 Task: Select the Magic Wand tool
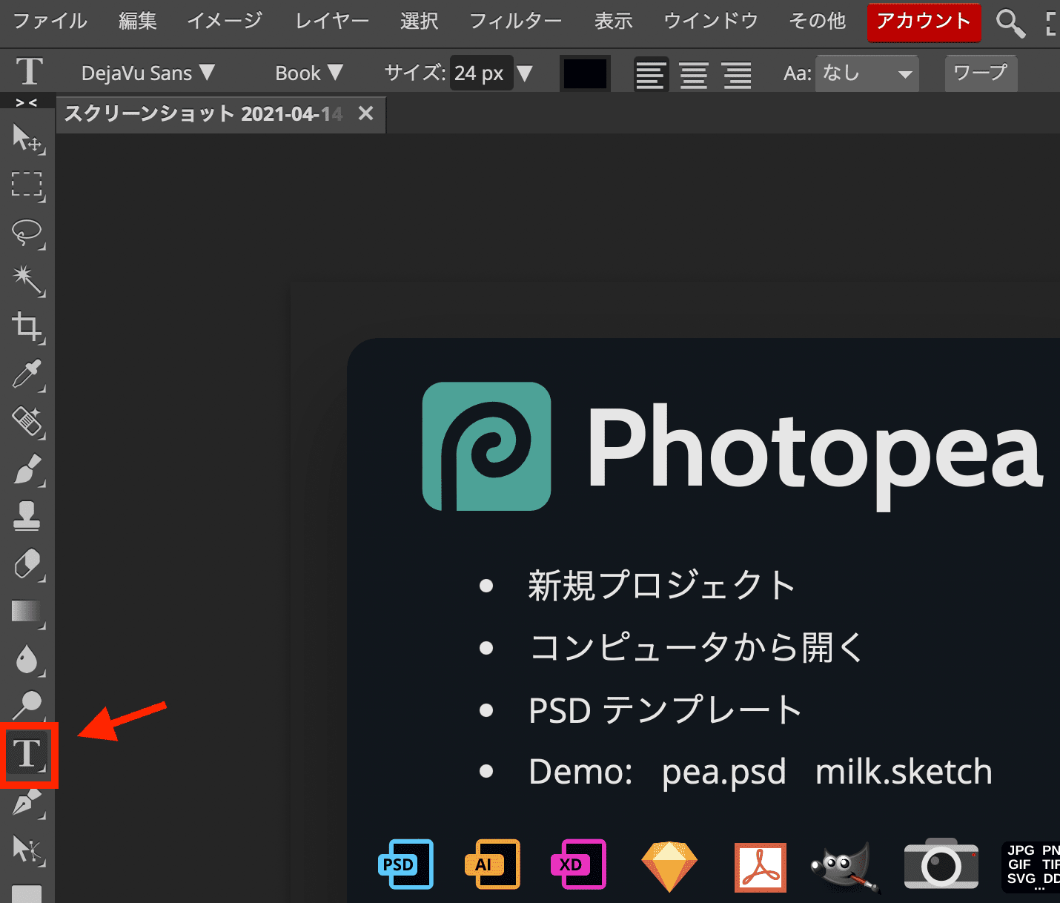(27, 279)
